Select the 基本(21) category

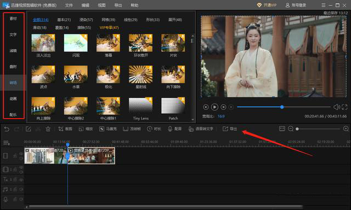pyautogui.click(x=64, y=20)
